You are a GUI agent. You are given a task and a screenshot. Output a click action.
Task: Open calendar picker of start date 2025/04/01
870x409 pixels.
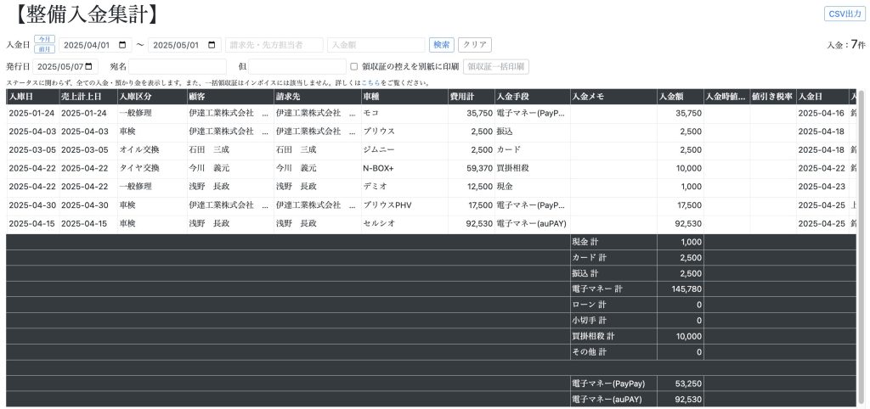click(122, 45)
